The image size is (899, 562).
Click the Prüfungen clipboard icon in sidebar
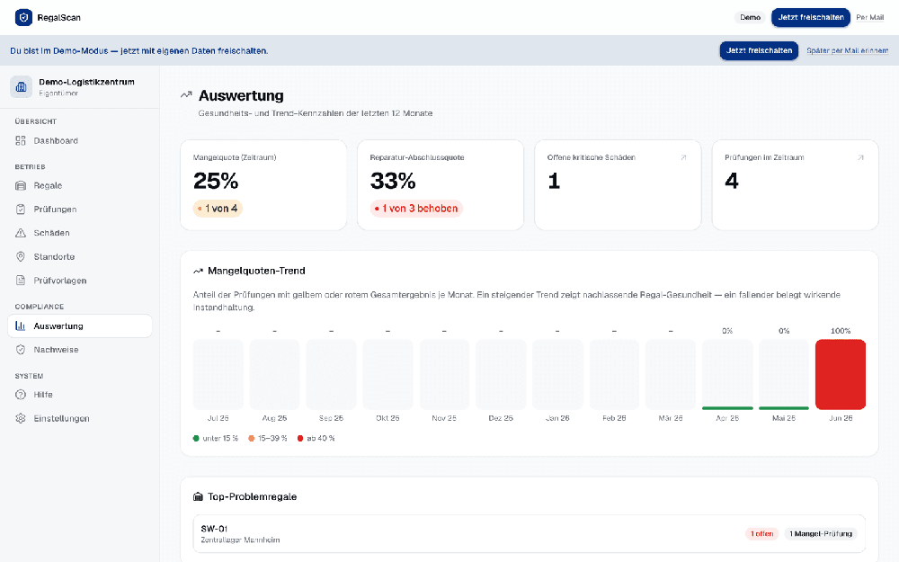tap(21, 210)
